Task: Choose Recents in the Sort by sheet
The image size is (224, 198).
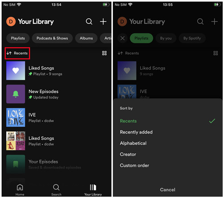Action: click(x=168, y=121)
